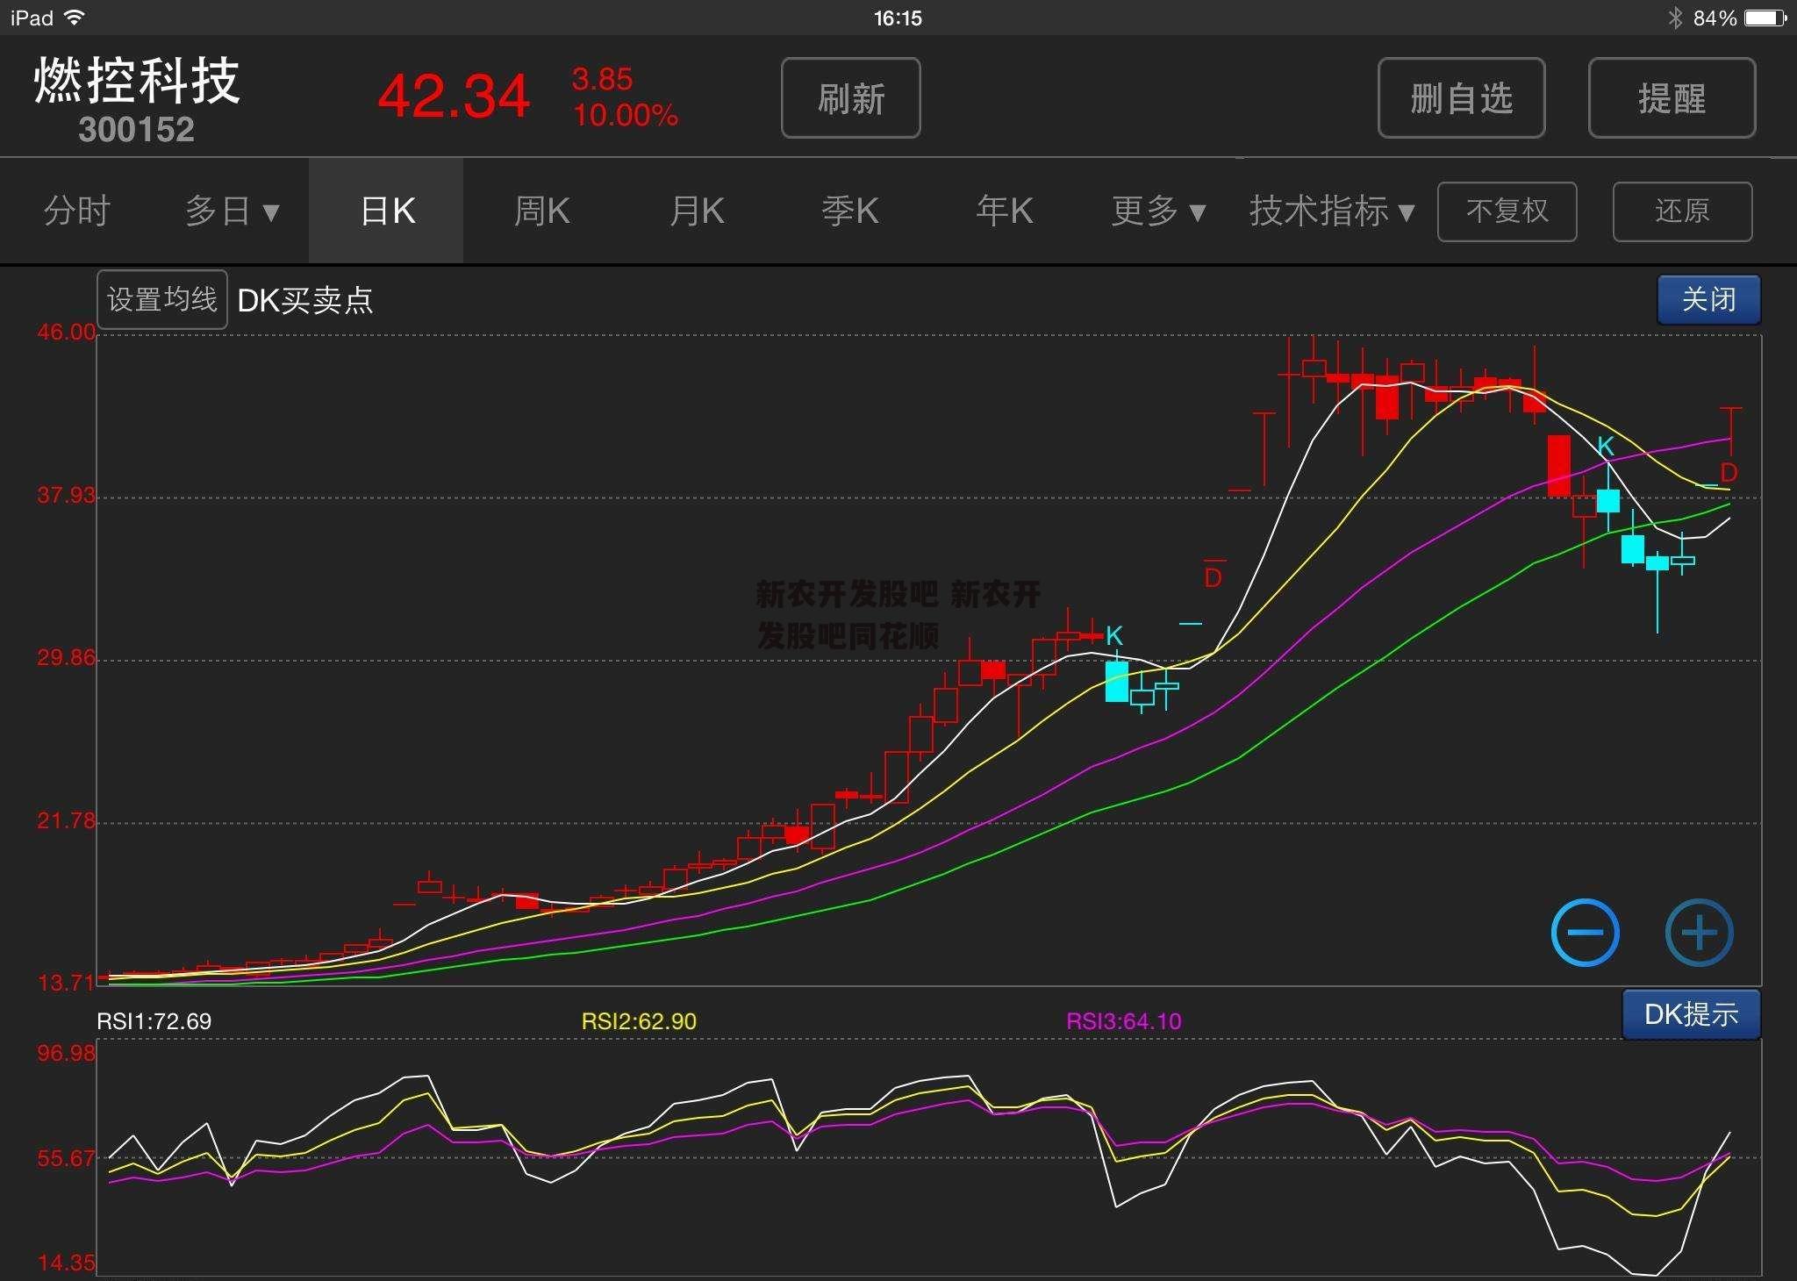Tap the RSI1:72.69 indicator label
Screen dimensions: 1797x1281
(x=154, y=1021)
